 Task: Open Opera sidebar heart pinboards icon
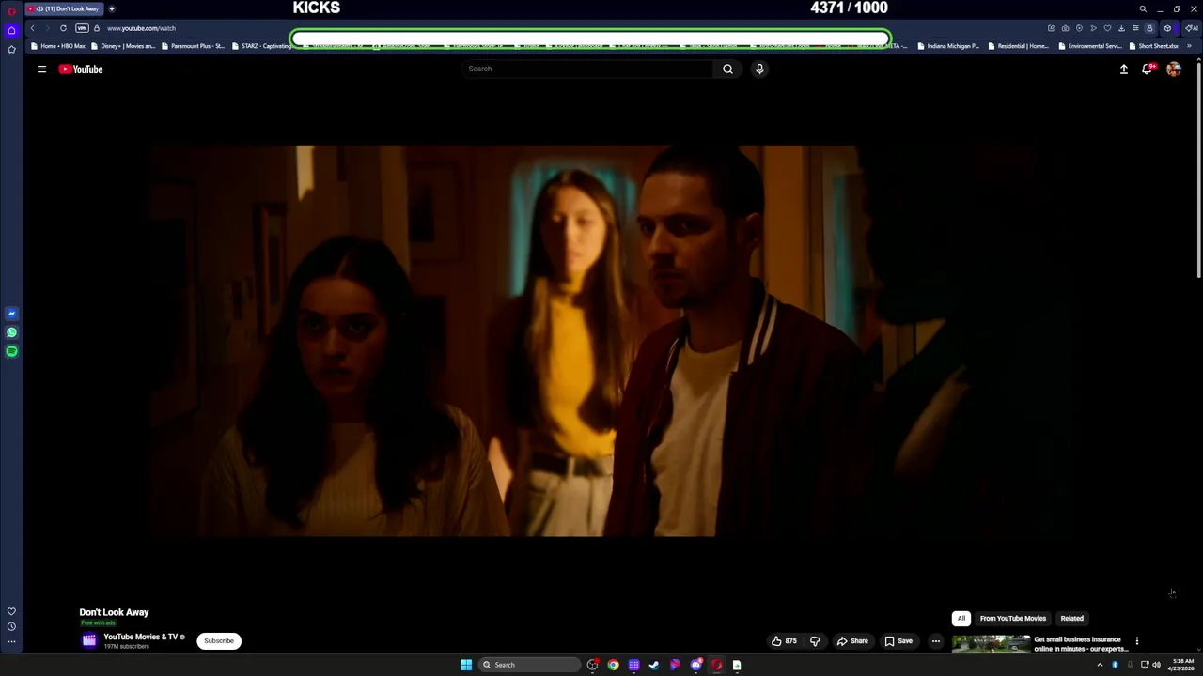(11, 611)
